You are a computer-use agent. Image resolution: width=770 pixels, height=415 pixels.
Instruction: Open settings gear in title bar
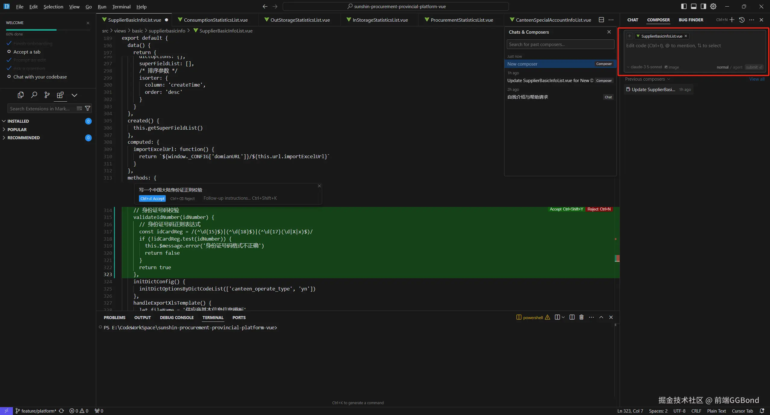(713, 6)
